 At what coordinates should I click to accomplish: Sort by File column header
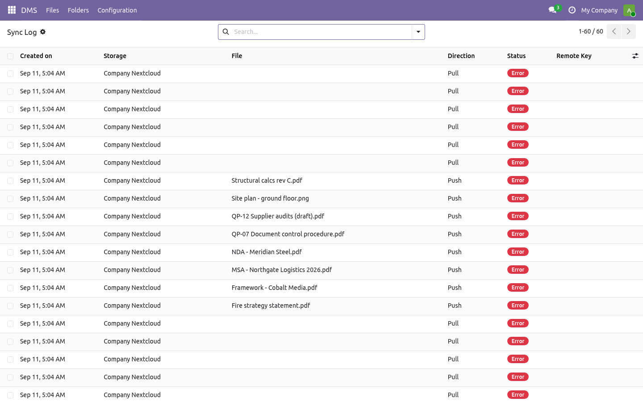pyautogui.click(x=237, y=56)
